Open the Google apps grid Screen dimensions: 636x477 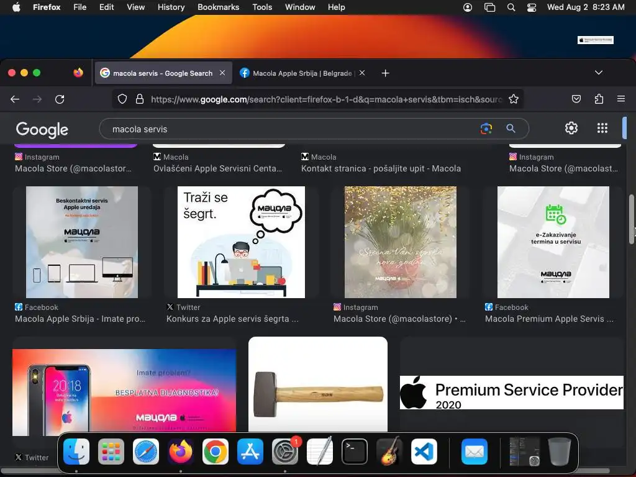602,128
